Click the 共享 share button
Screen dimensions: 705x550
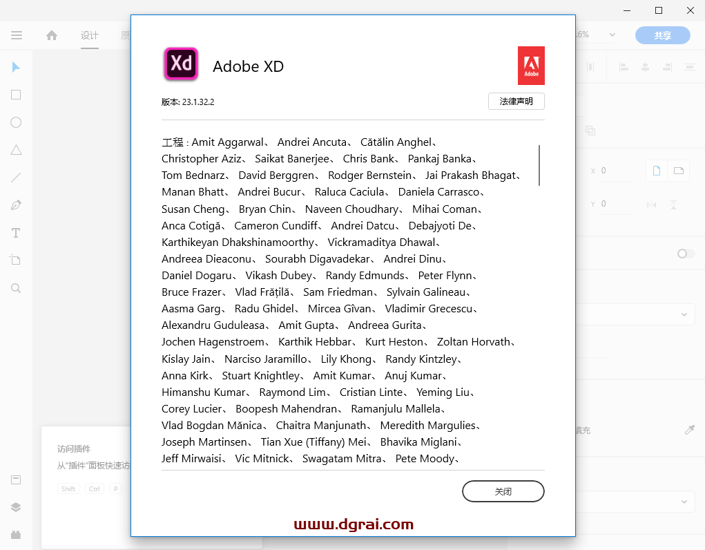pos(662,35)
